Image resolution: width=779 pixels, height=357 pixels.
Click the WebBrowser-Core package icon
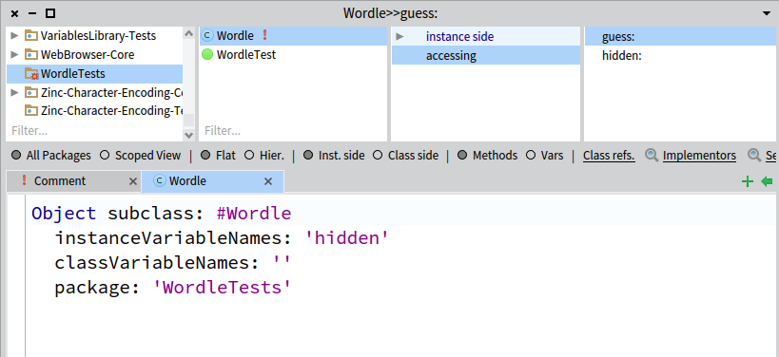tap(31, 54)
